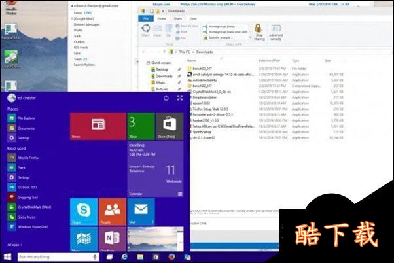This screenshot has height=263, width=394.
Task: Click the Ask me anything search box
Action: point(58,256)
